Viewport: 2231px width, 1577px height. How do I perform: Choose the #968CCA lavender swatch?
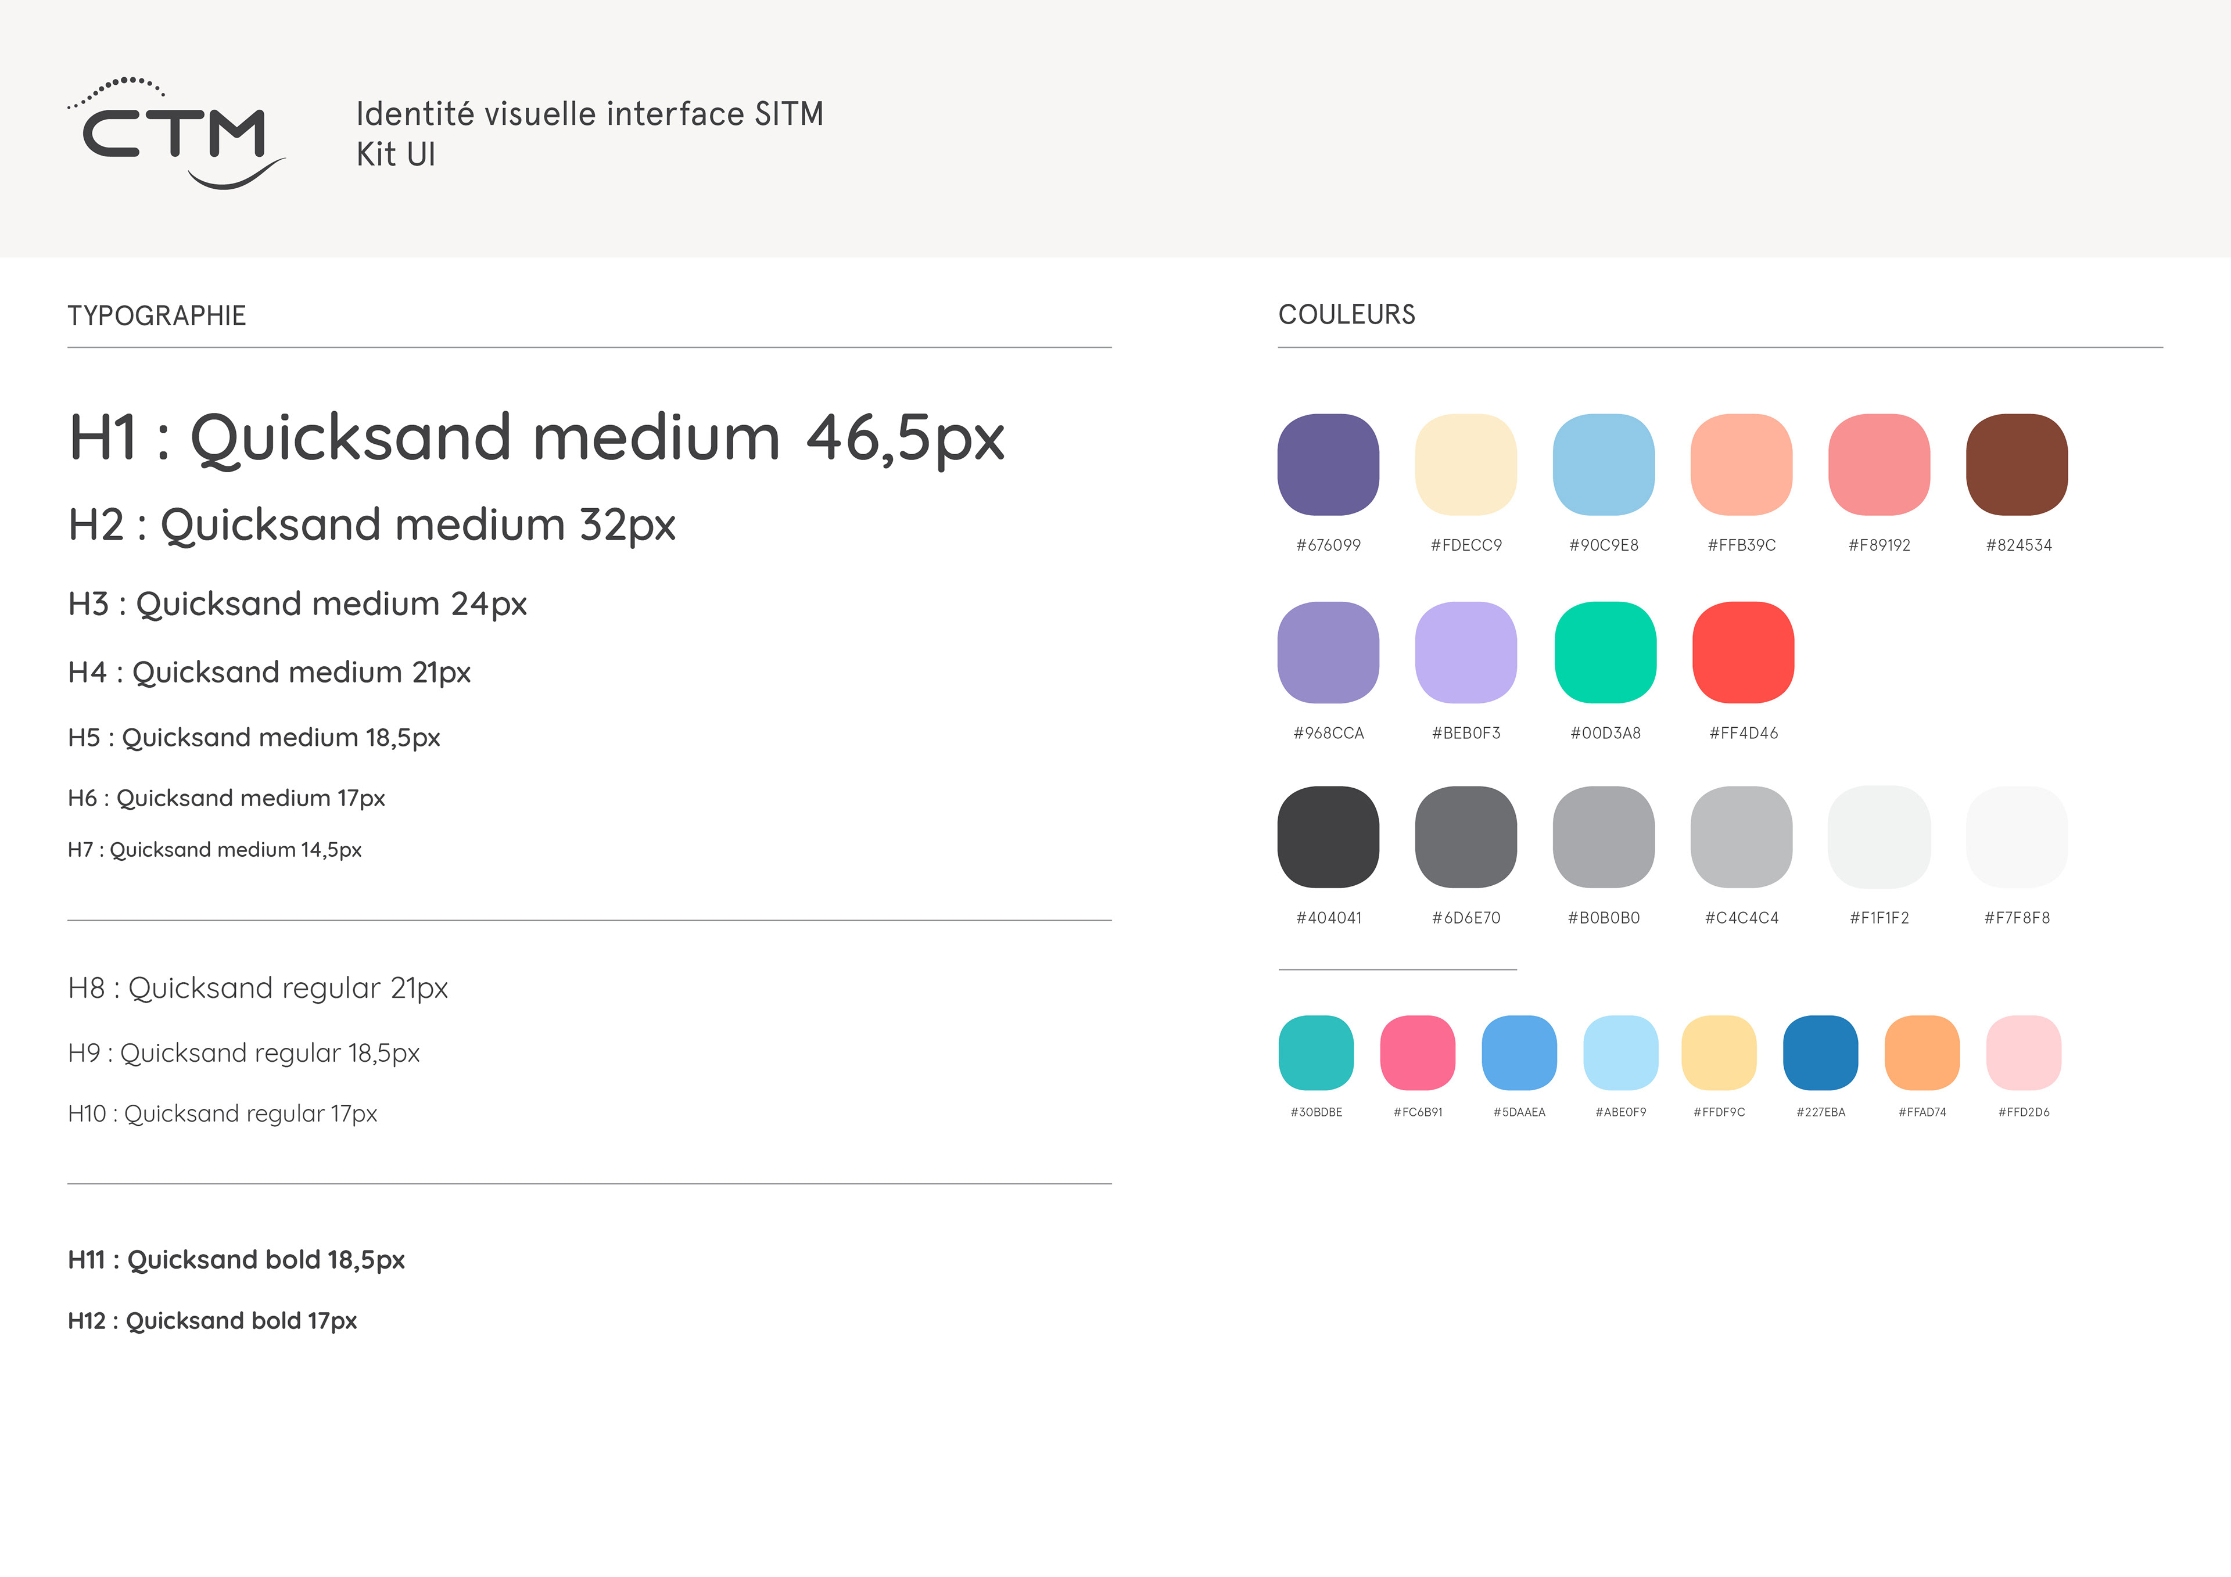point(1328,652)
